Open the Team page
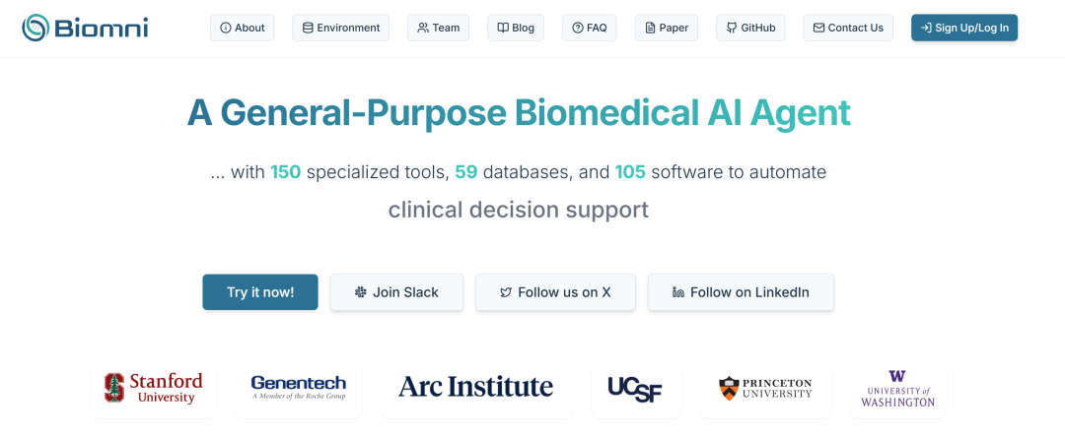The image size is (1065, 437). tap(438, 28)
